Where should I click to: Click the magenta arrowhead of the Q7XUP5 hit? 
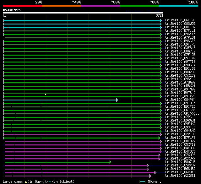click(160, 155)
